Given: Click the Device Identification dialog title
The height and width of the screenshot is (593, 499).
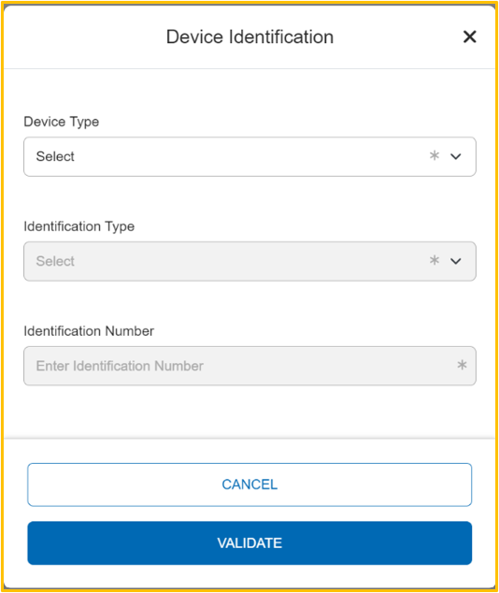Looking at the screenshot, I should 249,37.
